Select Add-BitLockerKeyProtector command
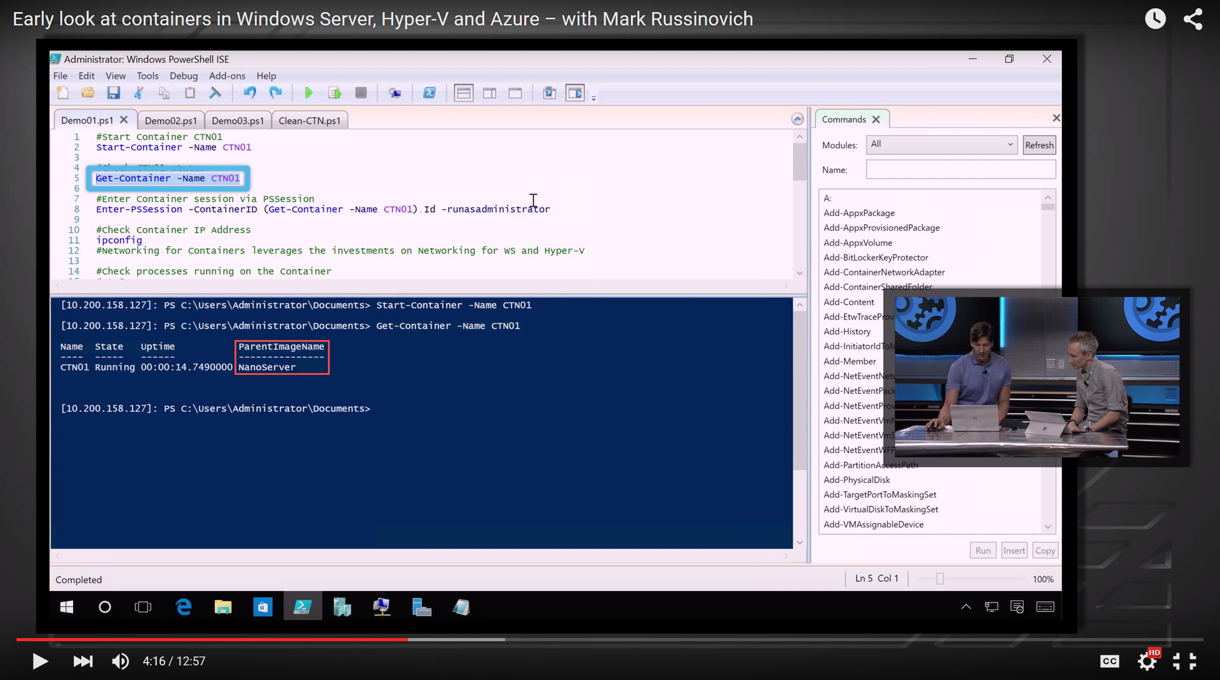The image size is (1220, 680). (876, 257)
